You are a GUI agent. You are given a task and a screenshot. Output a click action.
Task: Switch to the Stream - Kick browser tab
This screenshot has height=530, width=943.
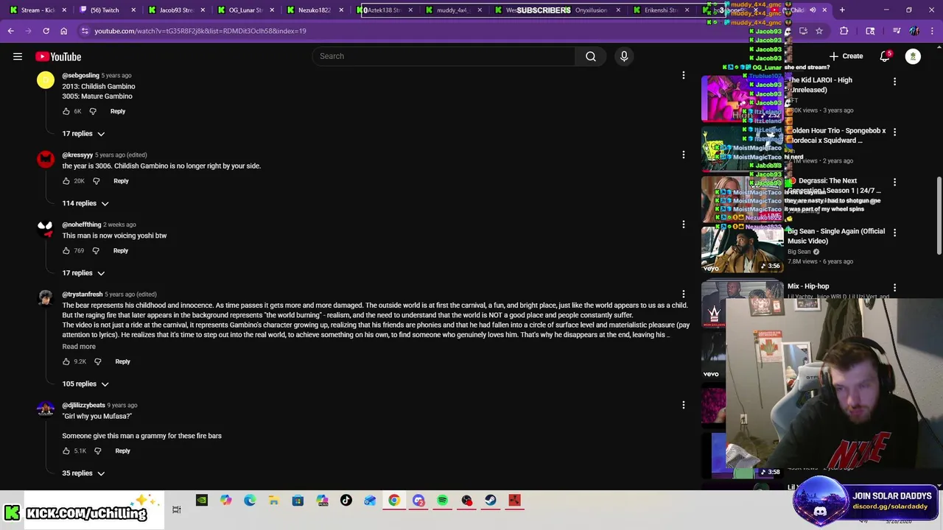pyautogui.click(x=38, y=10)
